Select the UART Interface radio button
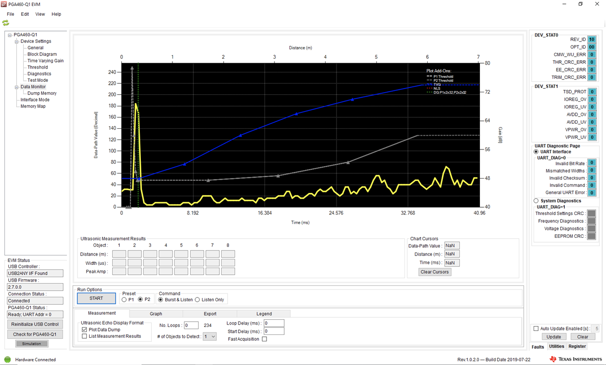 [536, 152]
